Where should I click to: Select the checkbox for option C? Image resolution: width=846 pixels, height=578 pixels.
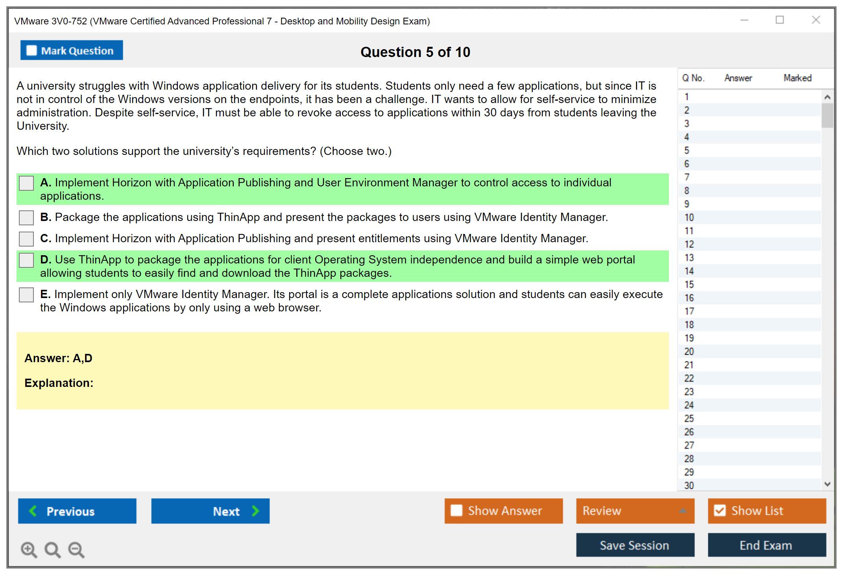pyautogui.click(x=26, y=239)
